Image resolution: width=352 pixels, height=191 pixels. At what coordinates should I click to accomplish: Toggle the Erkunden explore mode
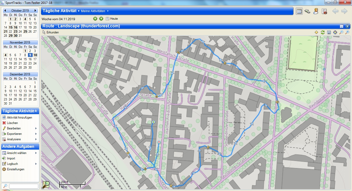(x=51, y=32)
